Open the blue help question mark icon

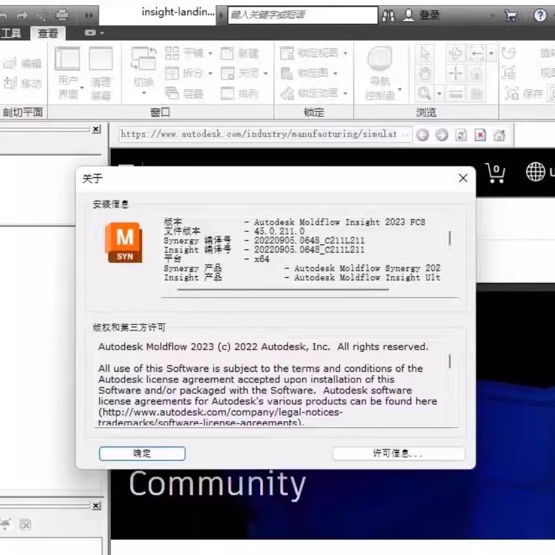540,15
